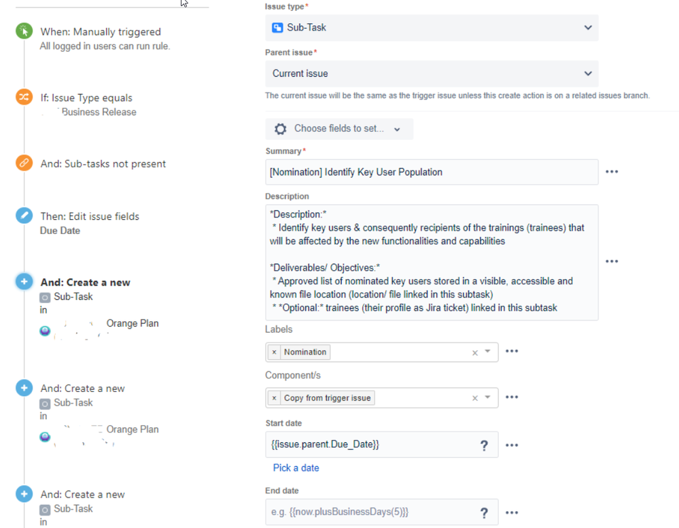This screenshot has width=679, height=528.
Task: Select the green manual trigger icon
Action: [24, 31]
